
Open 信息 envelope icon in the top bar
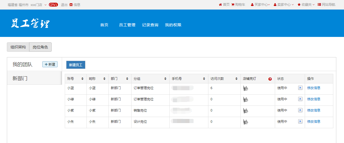(x=71, y=5)
